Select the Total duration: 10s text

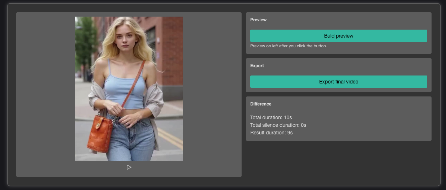pyautogui.click(x=271, y=117)
